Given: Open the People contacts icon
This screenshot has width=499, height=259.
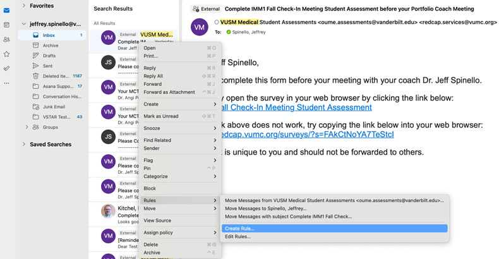Looking at the screenshot, I should pos(6,39).
